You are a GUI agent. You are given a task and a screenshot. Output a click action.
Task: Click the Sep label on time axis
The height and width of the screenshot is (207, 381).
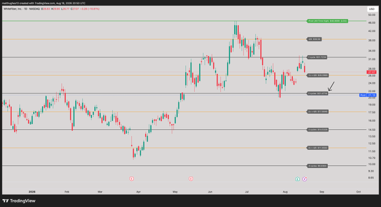[x=322, y=192]
